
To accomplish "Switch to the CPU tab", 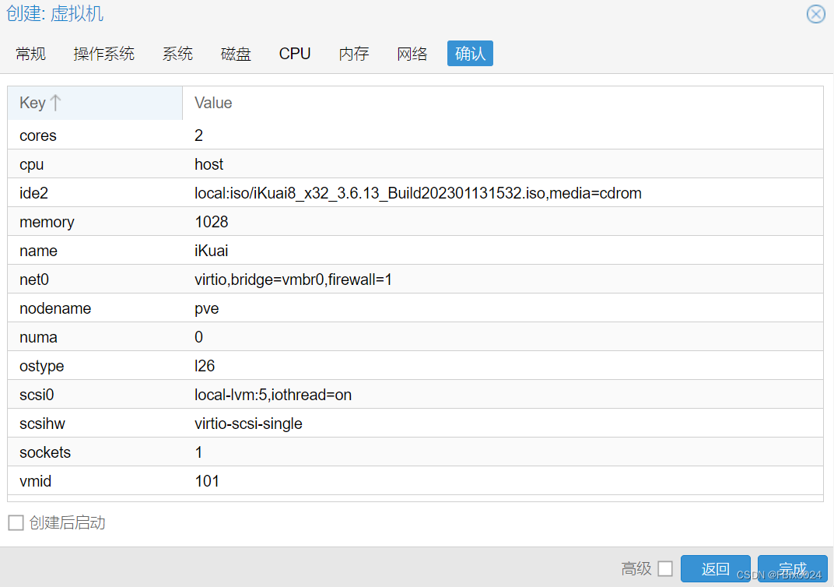I will 295,53.
